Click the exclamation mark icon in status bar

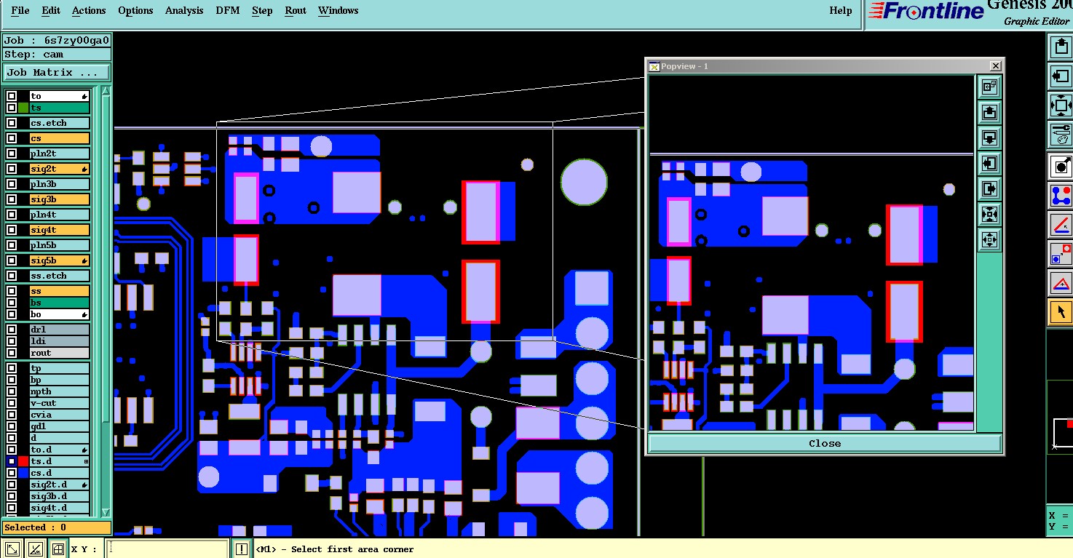tap(242, 549)
